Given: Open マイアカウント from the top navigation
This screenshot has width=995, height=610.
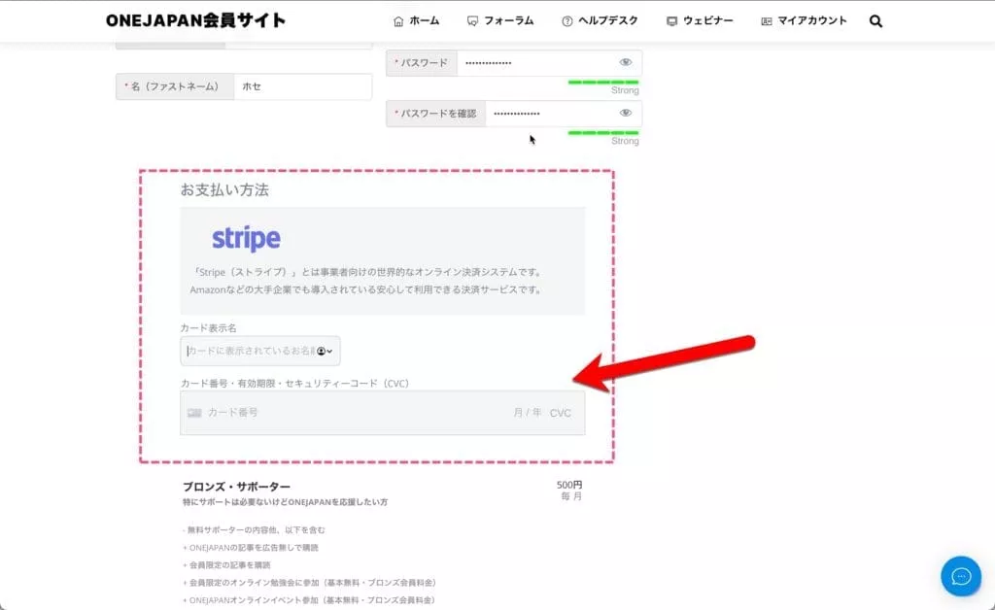Looking at the screenshot, I should (x=811, y=20).
